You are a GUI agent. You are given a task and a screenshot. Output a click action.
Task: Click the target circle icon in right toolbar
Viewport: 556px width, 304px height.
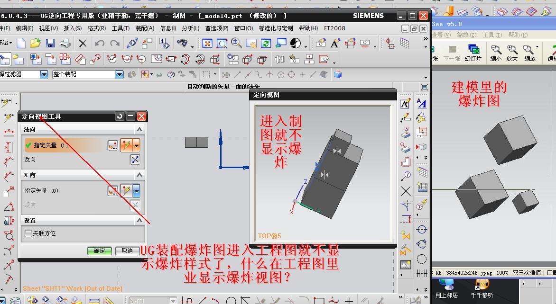(422, 229)
